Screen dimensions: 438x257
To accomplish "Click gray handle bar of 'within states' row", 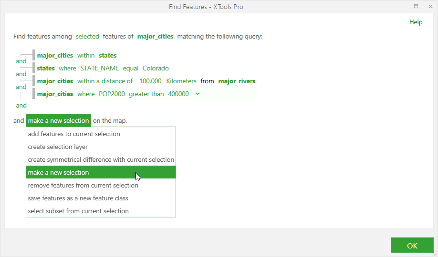I will [x=33, y=55].
